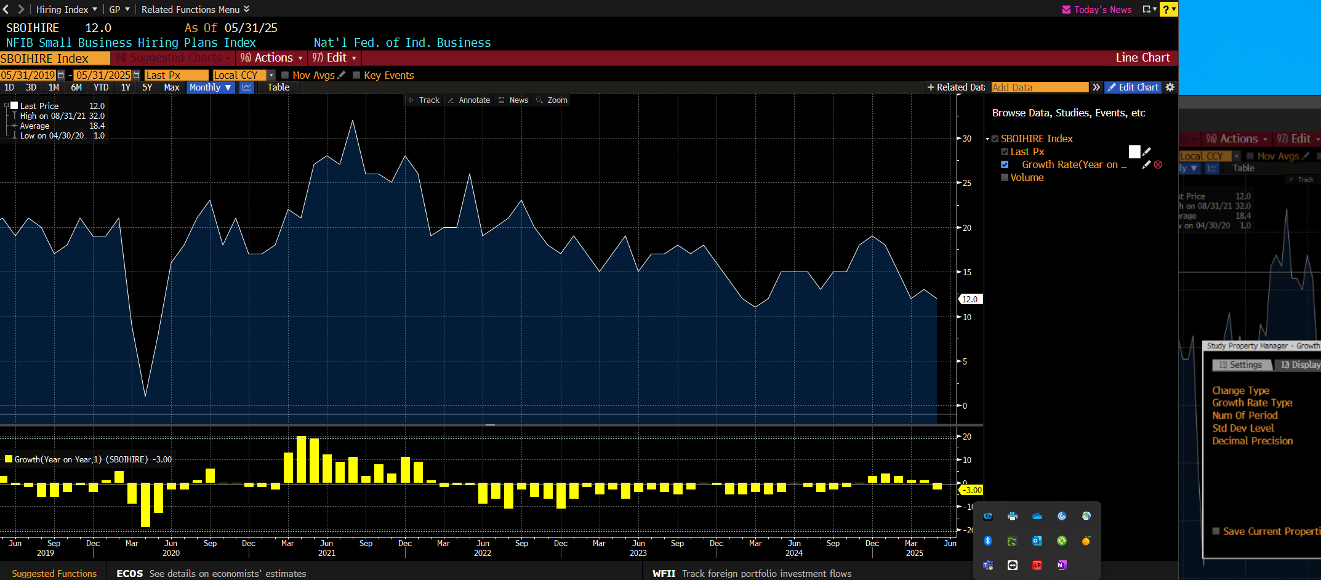Click the red remove icon beside Growth Rate
1321x580 pixels.
click(x=1158, y=165)
